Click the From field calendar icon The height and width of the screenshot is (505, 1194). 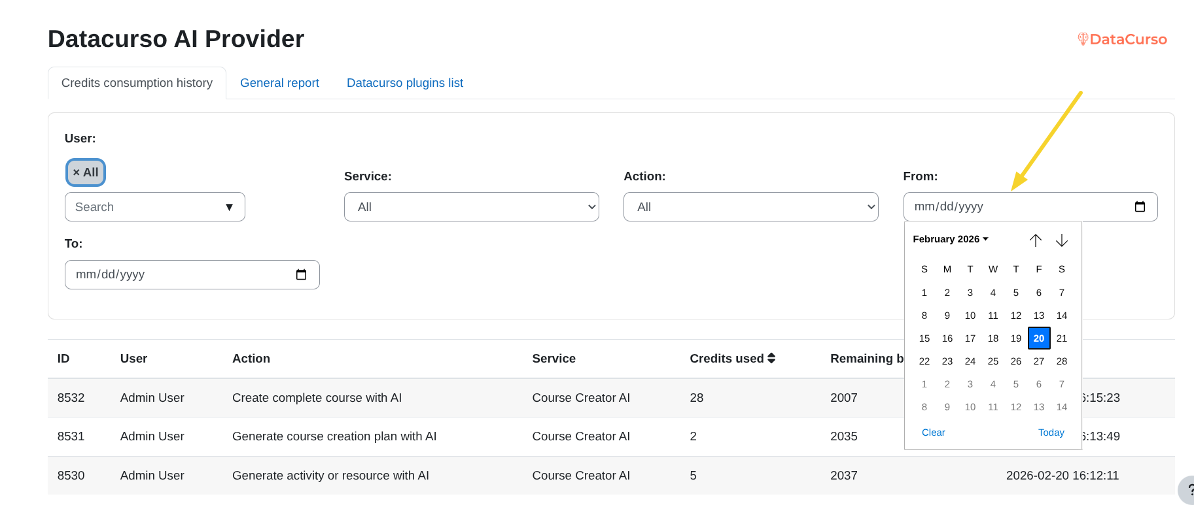pos(1140,206)
